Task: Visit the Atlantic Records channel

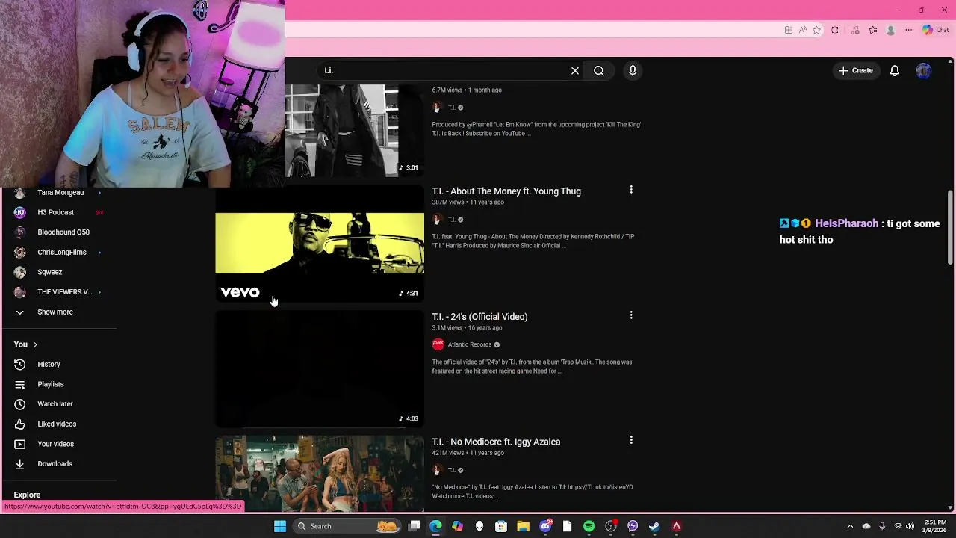Action: pos(469,344)
